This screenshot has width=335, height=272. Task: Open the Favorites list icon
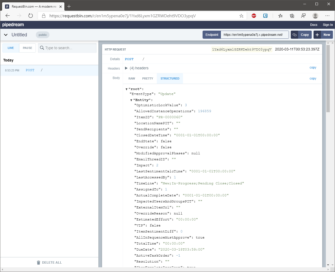[280, 16]
